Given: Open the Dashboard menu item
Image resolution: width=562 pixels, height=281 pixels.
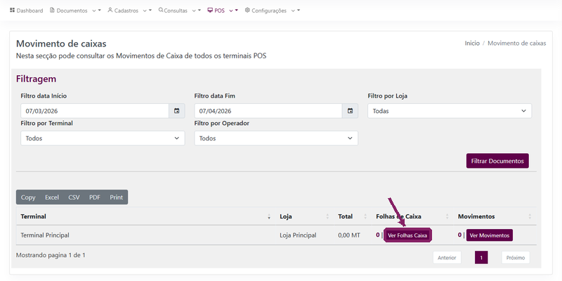Looking at the screenshot, I should 26,11.
